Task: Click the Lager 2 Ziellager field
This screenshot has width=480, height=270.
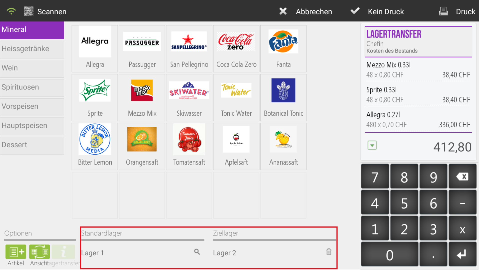Action: point(274,253)
